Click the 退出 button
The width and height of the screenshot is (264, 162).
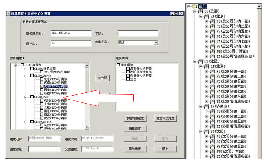[165, 149]
